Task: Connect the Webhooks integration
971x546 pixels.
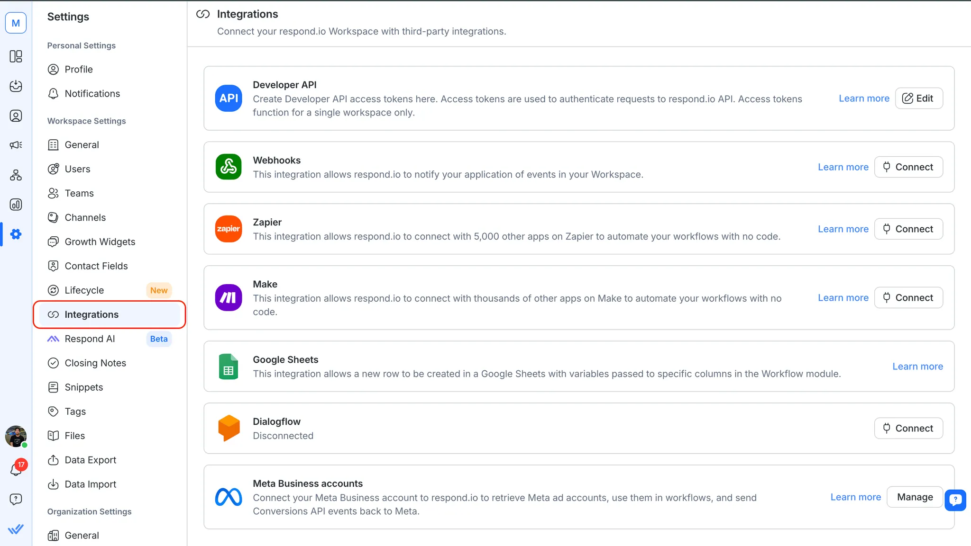Action: (908, 167)
